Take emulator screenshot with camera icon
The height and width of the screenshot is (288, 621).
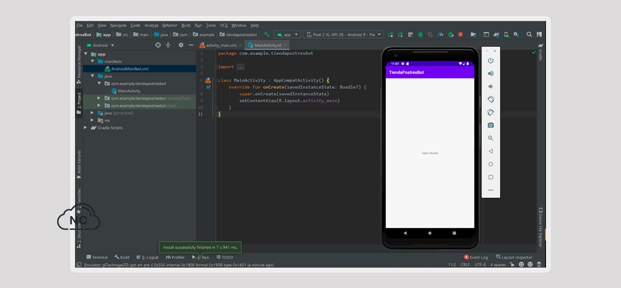(491, 125)
